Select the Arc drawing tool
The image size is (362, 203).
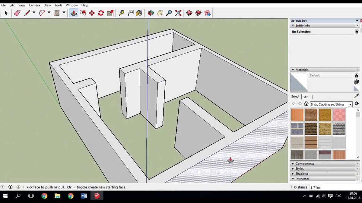(42, 13)
